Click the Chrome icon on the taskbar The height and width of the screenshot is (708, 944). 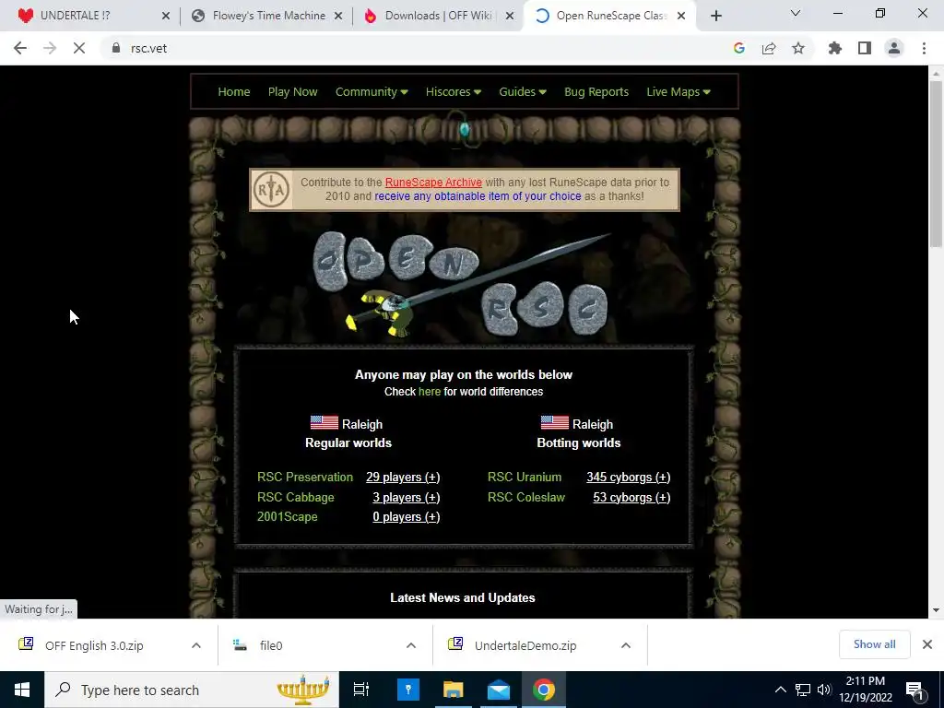click(x=544, y=690)
